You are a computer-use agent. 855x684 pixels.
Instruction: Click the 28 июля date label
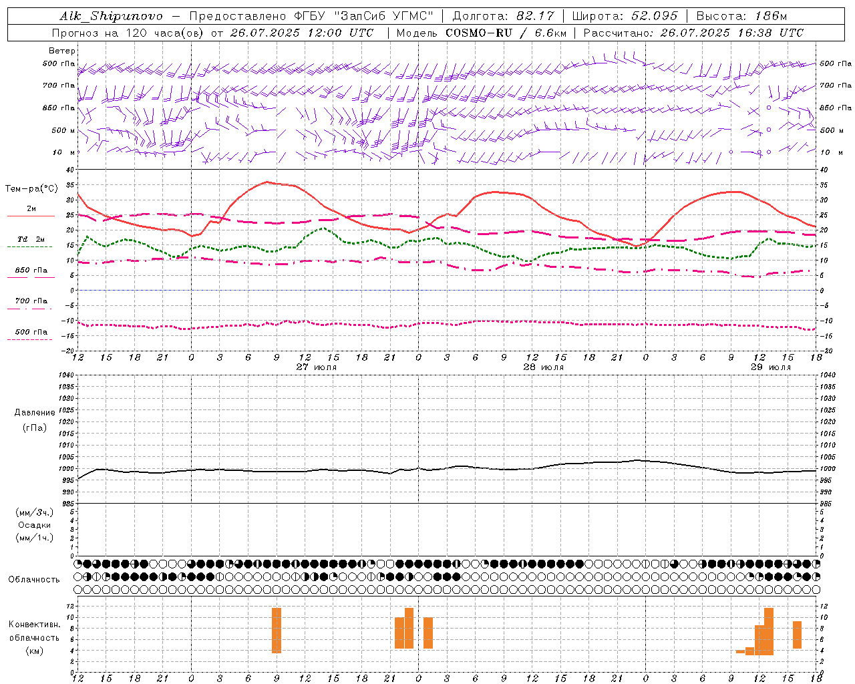coord(544,367)
